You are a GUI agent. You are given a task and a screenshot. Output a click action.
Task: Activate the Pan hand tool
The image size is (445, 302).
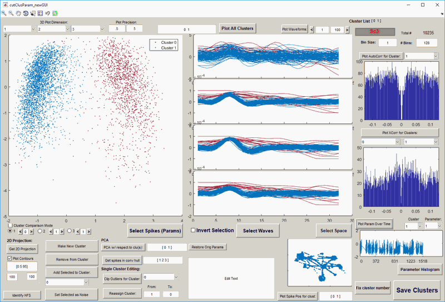click(x=18, y=13)
